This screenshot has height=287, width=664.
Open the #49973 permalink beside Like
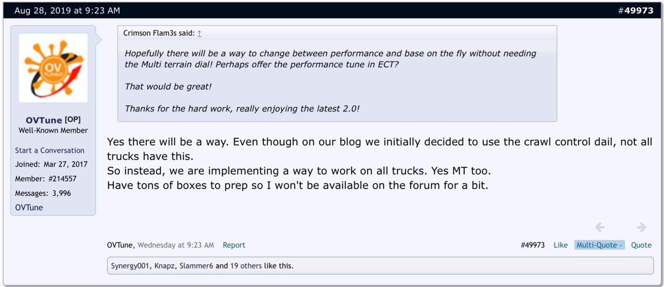tap(533, 245)
